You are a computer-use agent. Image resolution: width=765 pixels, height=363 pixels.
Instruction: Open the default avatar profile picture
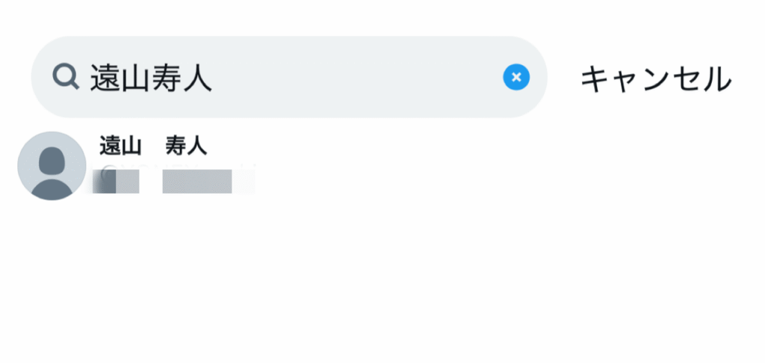click(52, 166)
